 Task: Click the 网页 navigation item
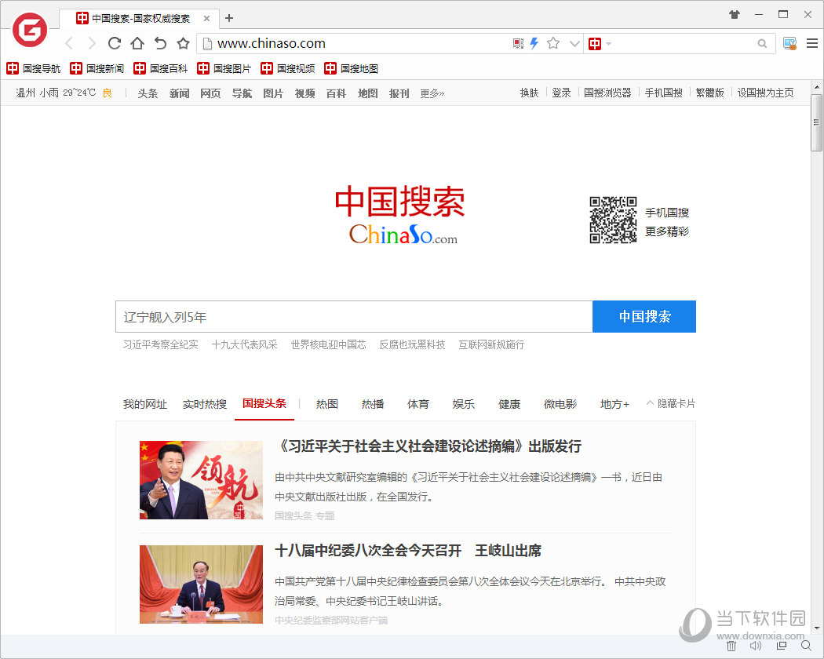[210, 93]
